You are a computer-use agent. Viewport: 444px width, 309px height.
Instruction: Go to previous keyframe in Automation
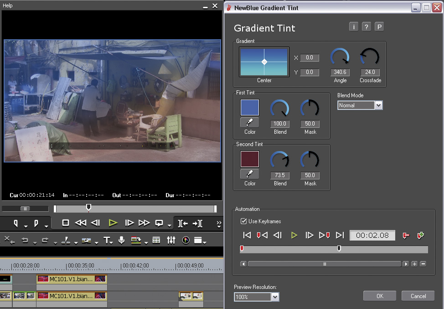[x=262, y=235]
